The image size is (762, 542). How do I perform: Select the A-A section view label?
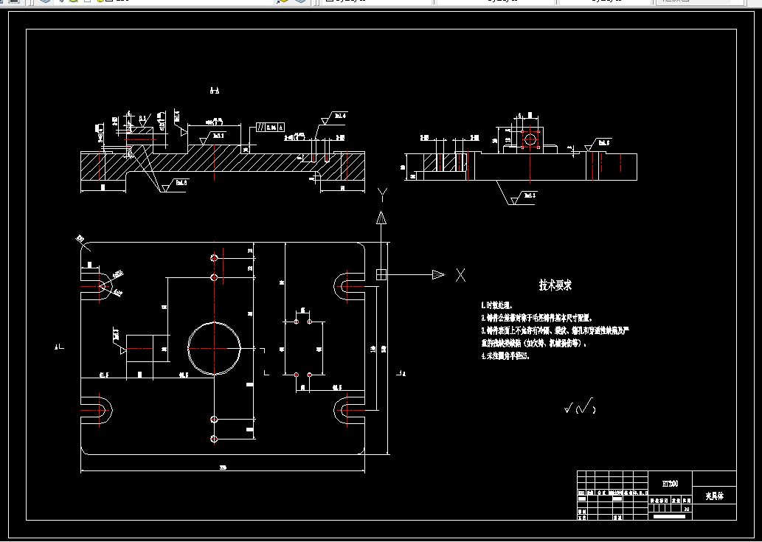pyautogui.click(x=215, y=90)
